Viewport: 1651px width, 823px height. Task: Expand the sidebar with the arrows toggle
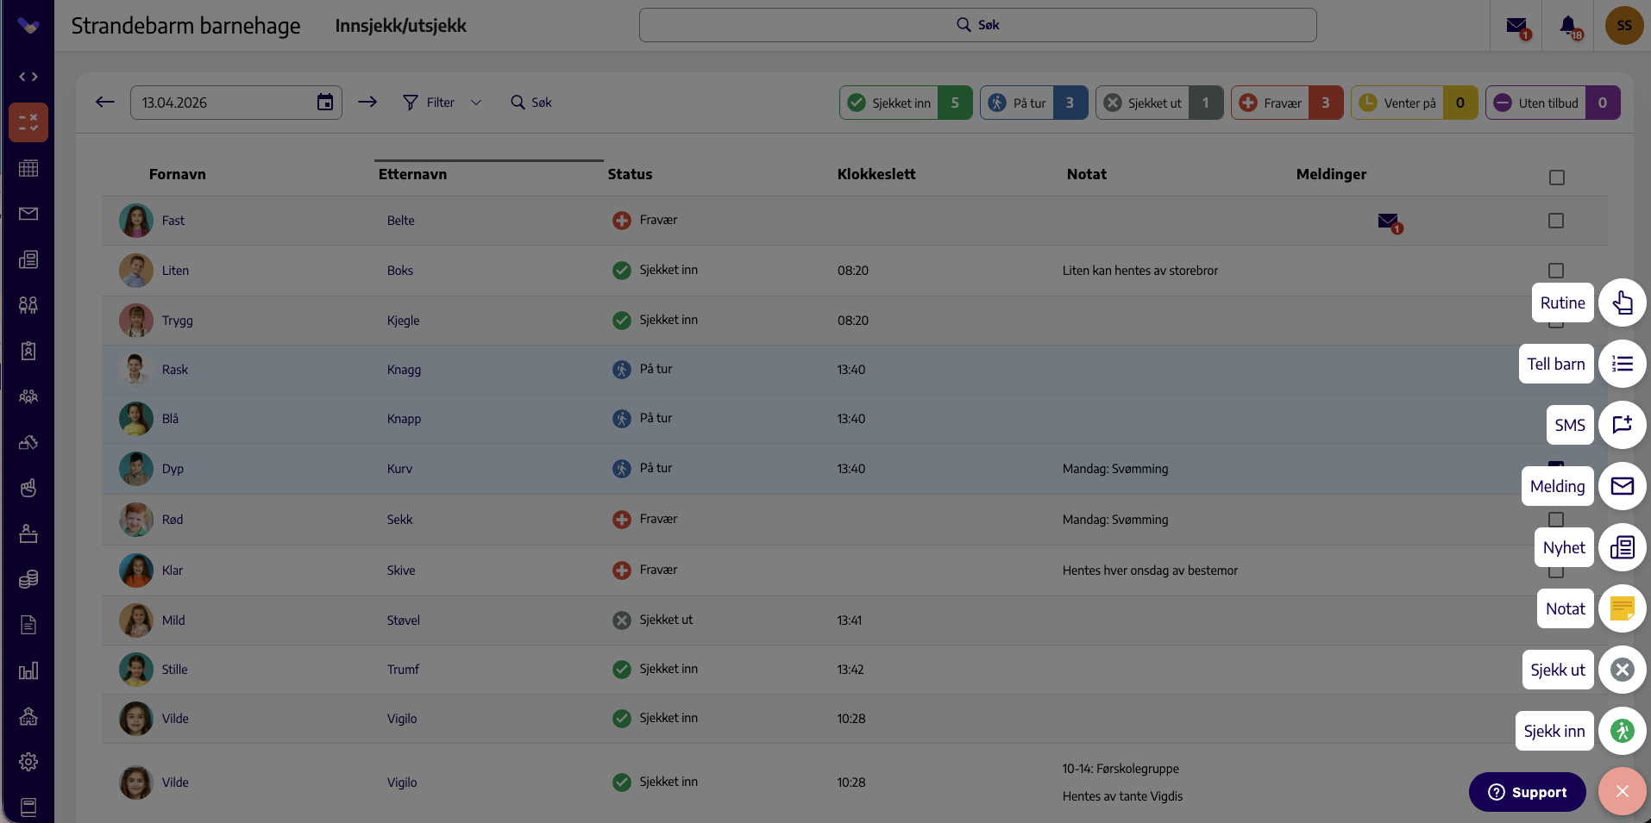[28, 77]
